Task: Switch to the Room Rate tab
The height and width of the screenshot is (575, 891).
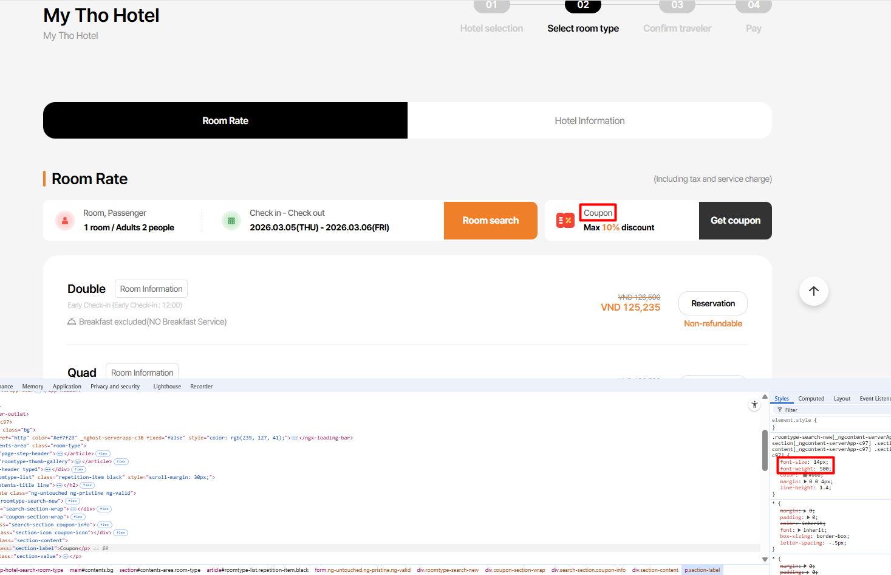Action: pos(225,120)
